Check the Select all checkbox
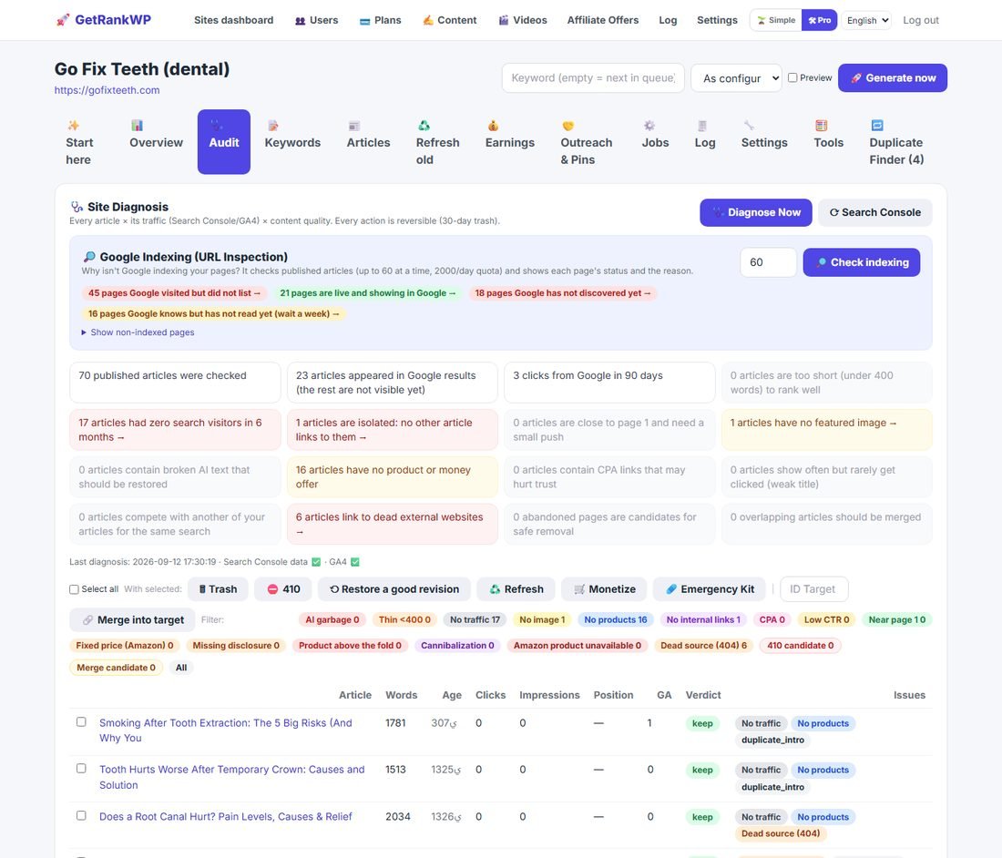This screenshot has height=858, width=1002. (x=74, y=589)
